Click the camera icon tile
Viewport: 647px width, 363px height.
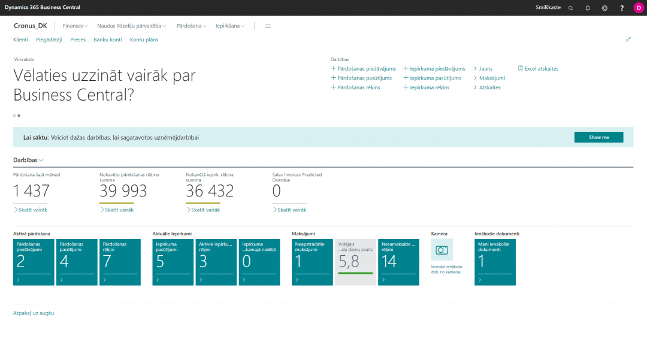click(x=442, y=250)
